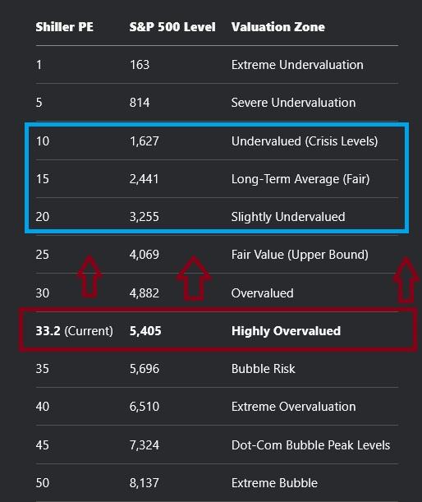Click the red arrow under Shiller PE 25

pyautogui.click(x=89, y=277)
